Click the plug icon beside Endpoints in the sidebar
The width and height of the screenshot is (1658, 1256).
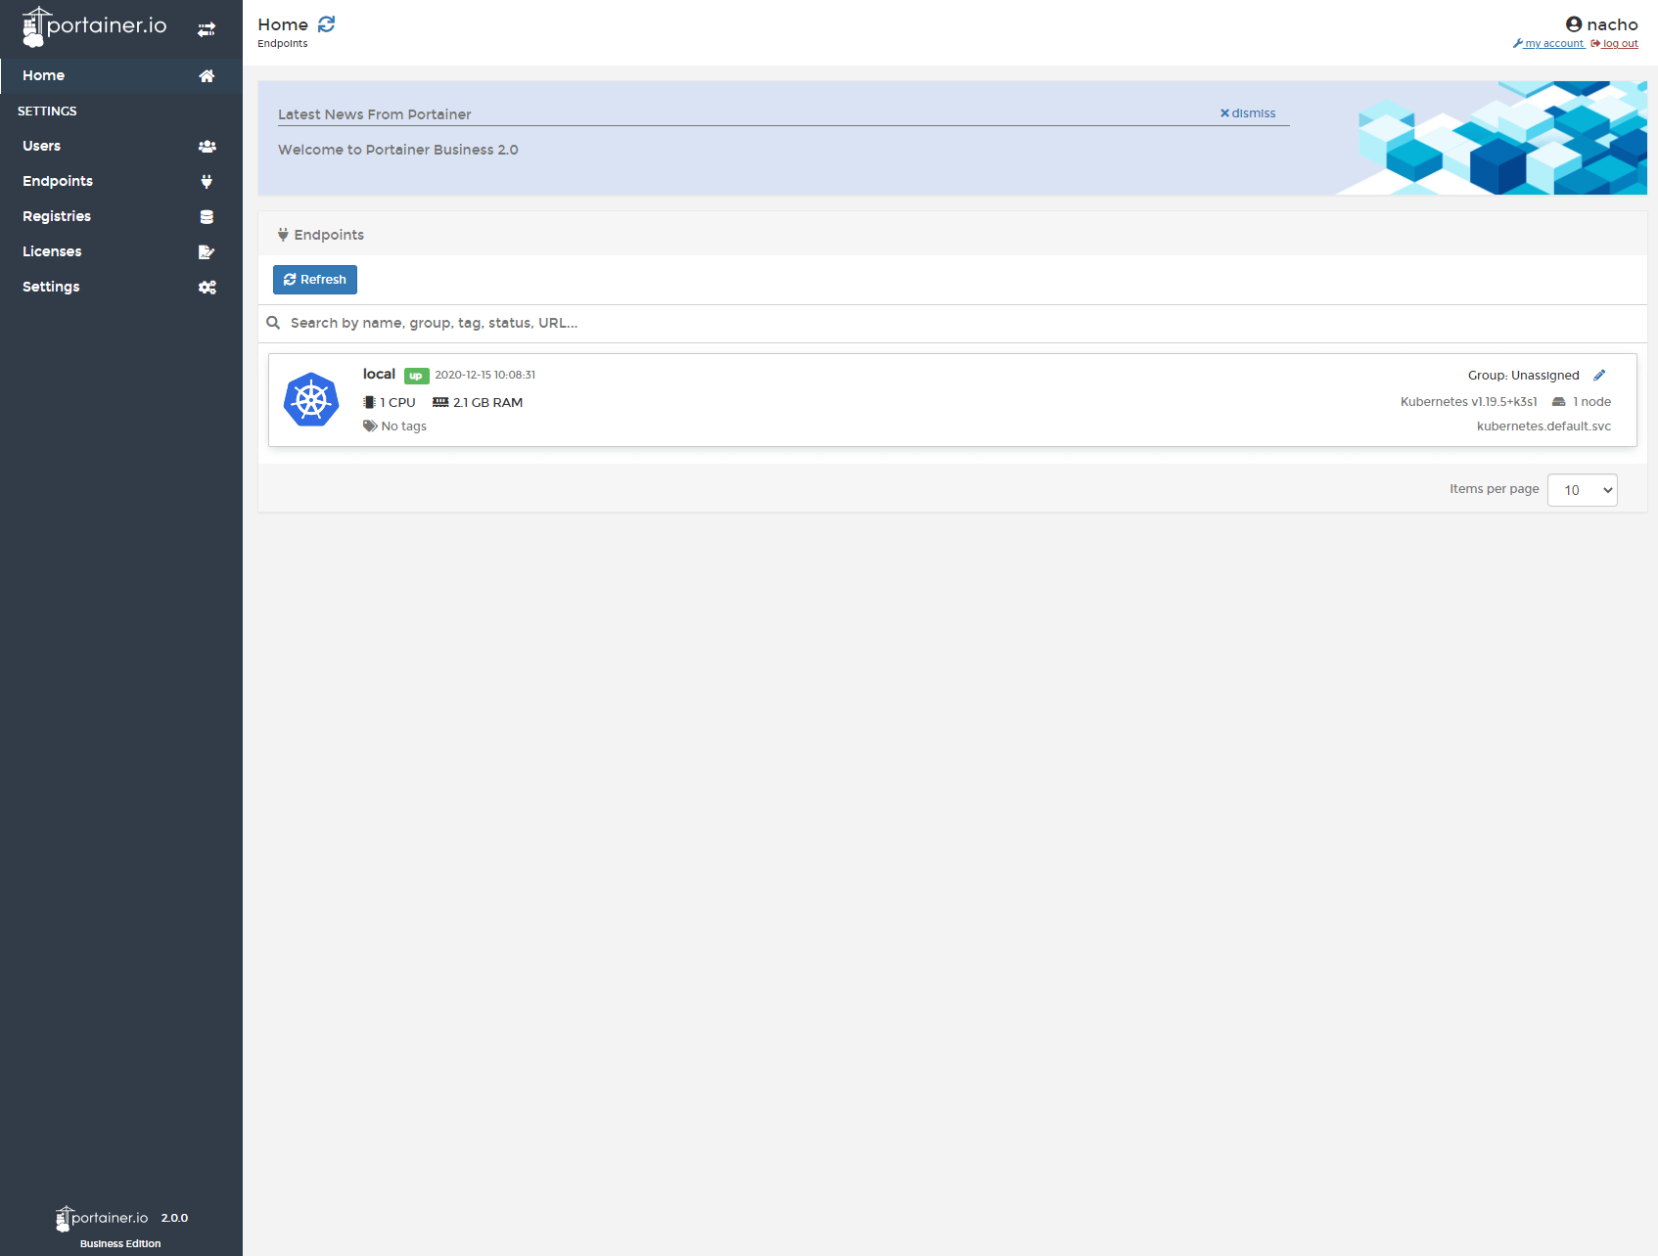207,182
